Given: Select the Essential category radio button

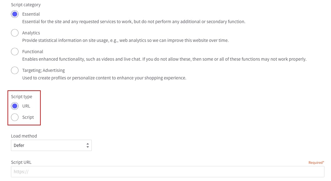Looking at the screenshot, I should coord(15,14).
